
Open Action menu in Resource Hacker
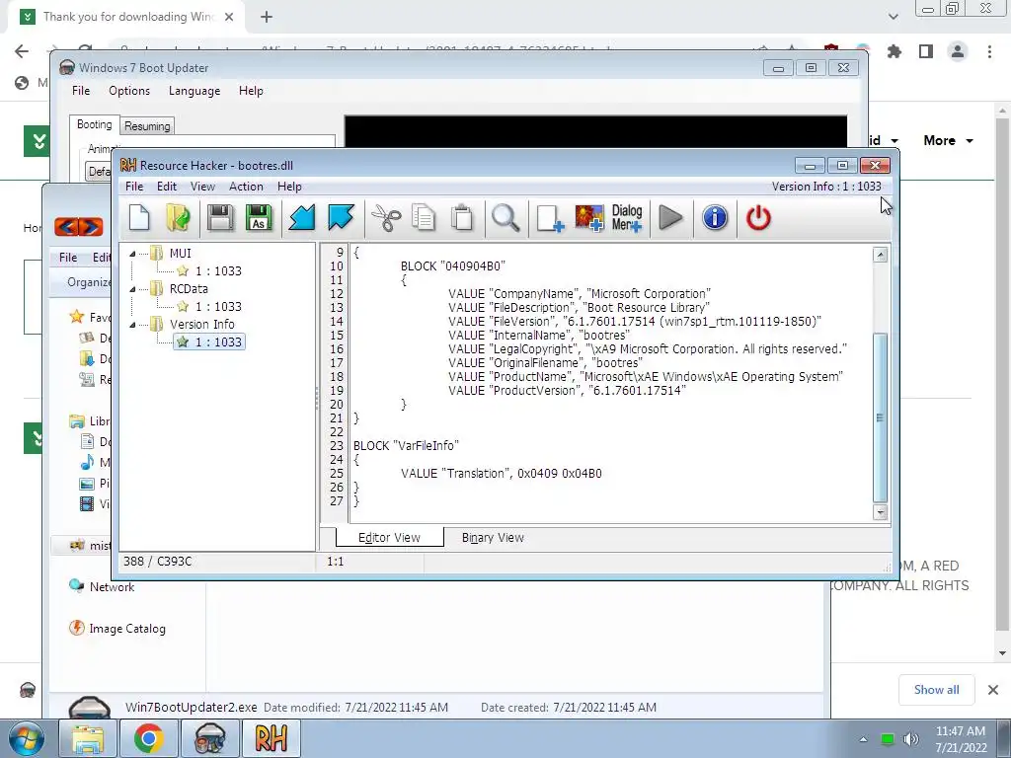click(x=246, y=187)
